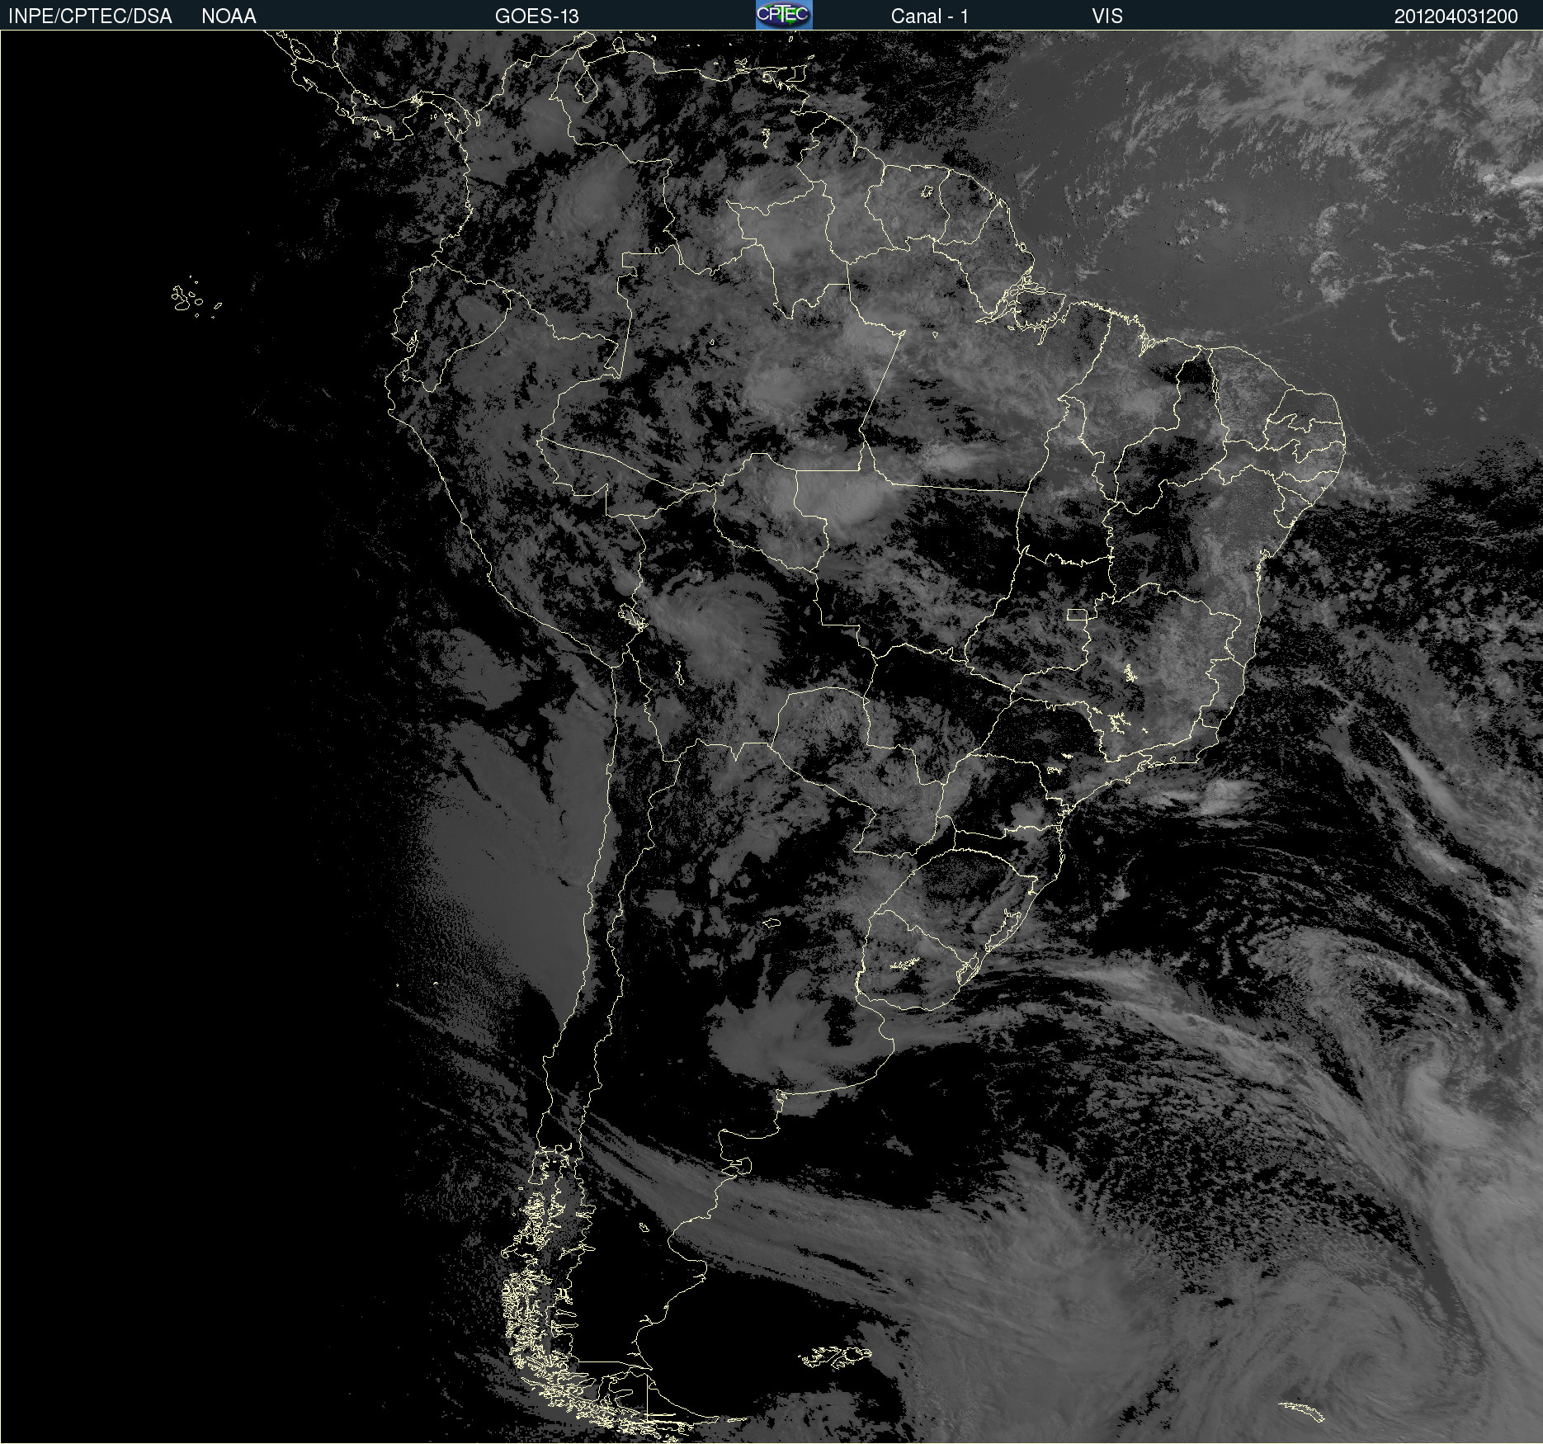This screenshot has height=1444, width=1543.
Task: Click the small square Distrito Federal outline
Action: (x=1077, y=615)
